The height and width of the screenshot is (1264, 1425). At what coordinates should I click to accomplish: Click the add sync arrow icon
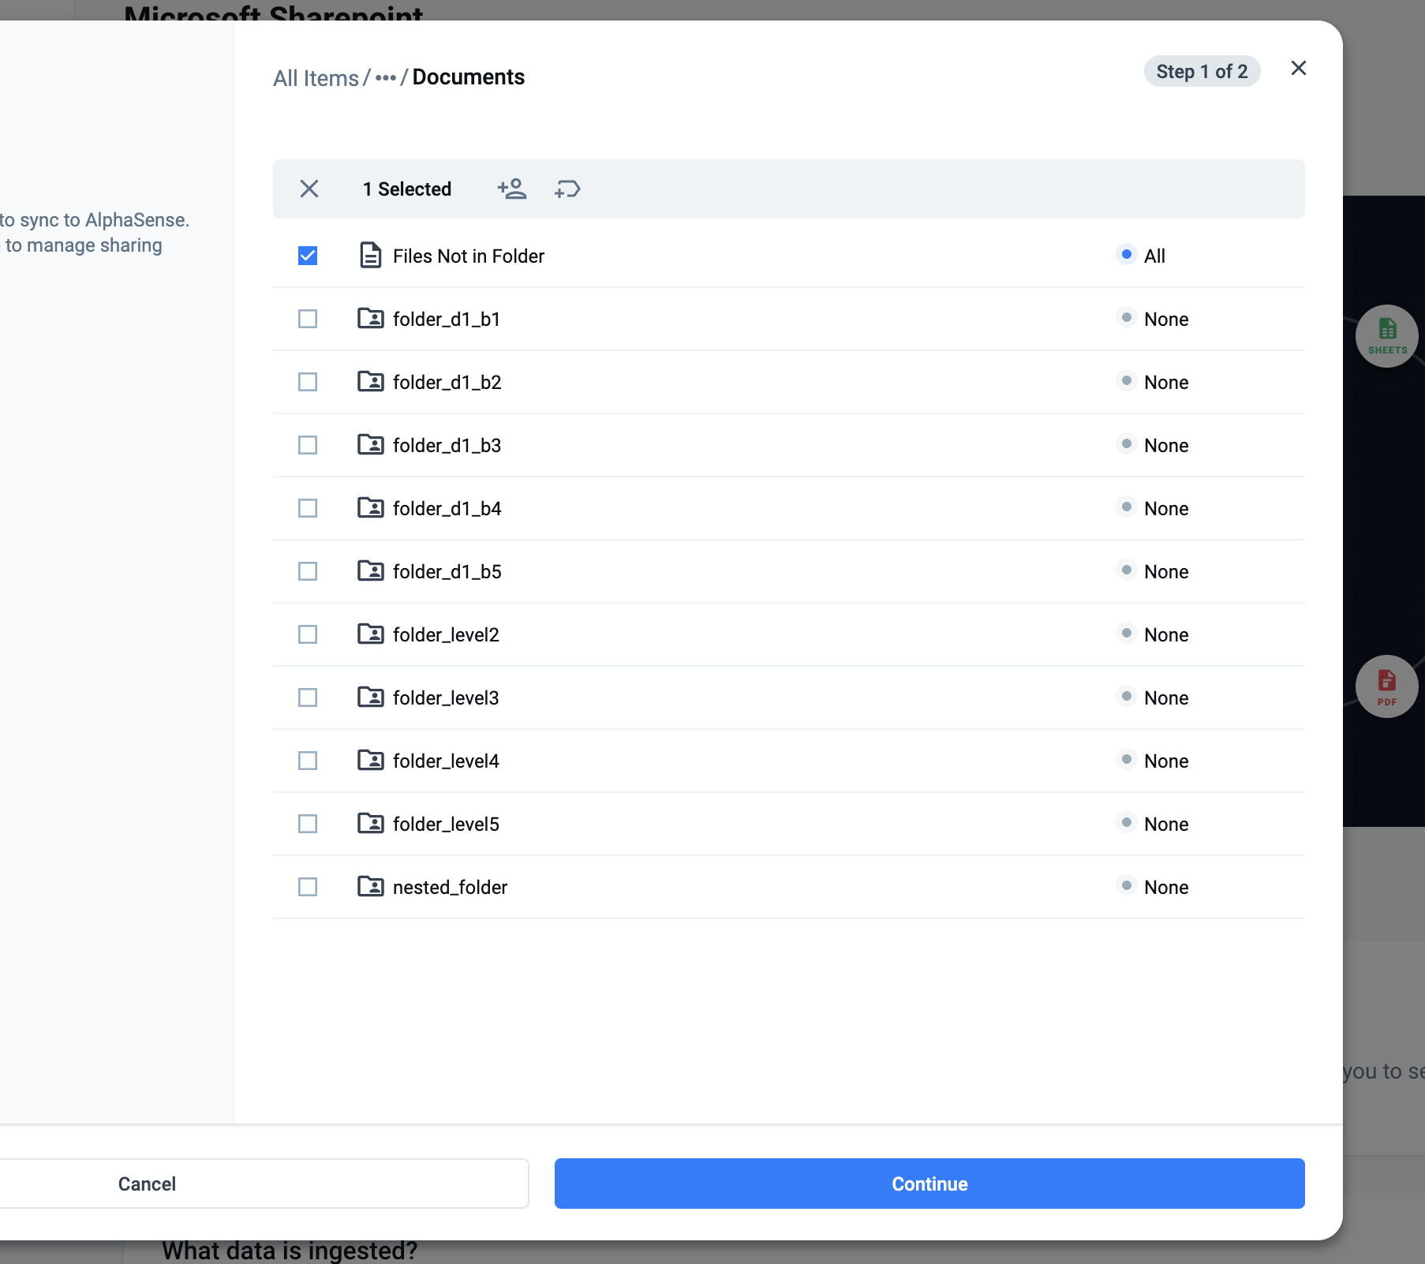coord(567,189)
